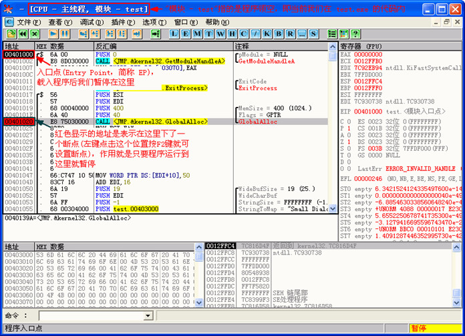The height and width of the screenshot is (336, 465).
Task: Show Memory map with M icon
Action: click(197, 34)
